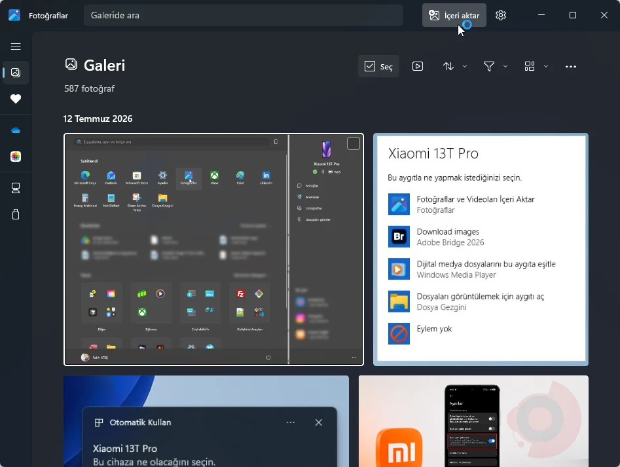Expand the sort order dropdown arrow
620x467 pixels.
click(465, 66)
